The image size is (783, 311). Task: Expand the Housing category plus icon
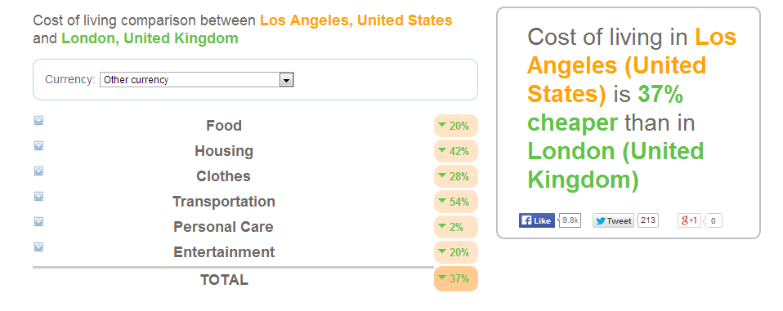pos(38,145)
